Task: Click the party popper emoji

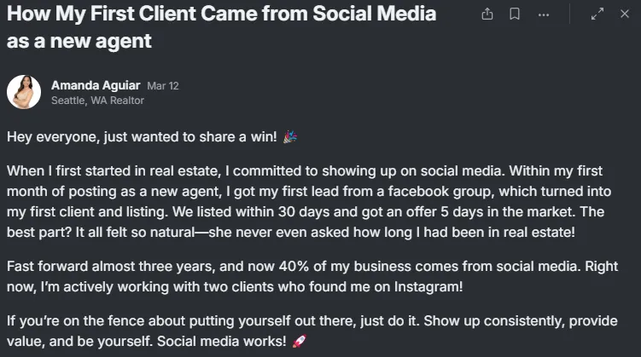Action: click(290, 136)
